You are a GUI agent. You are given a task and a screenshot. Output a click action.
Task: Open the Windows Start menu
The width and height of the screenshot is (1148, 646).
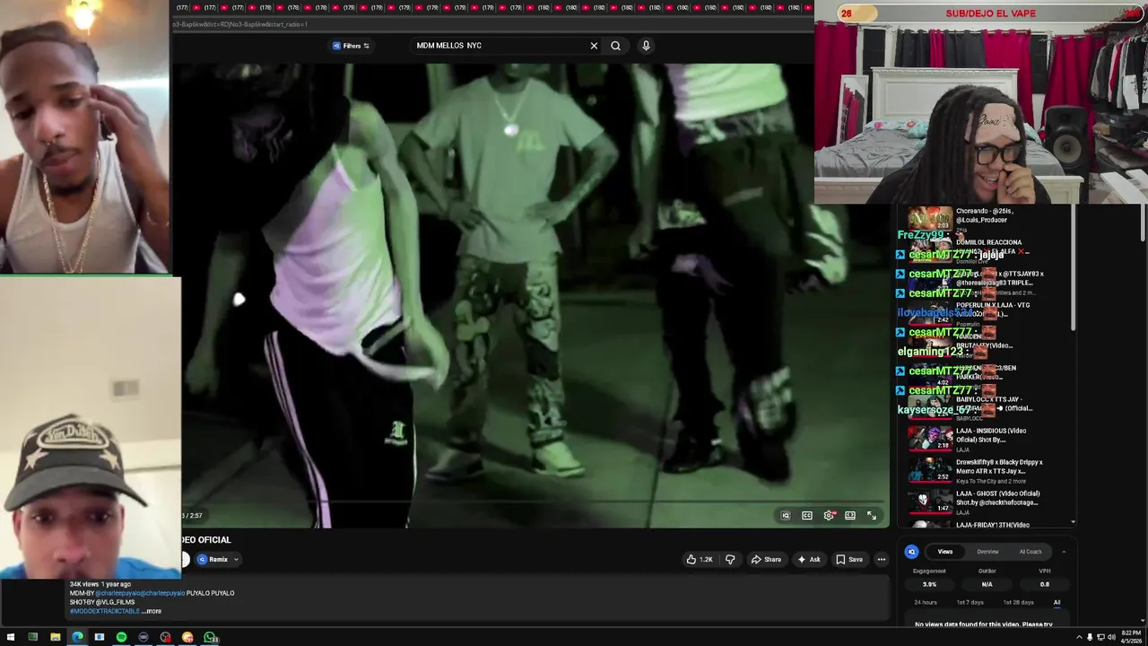coord(11,638)
